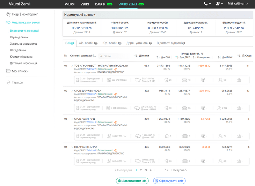Go to Наступна page
The height and width of the screenshot is (186, 255).
click(179, 170)
